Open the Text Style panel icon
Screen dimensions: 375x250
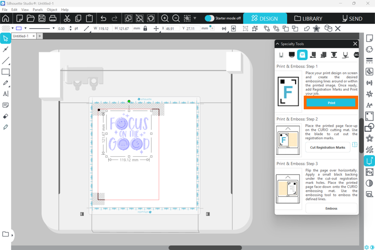(x=369, y=105)
